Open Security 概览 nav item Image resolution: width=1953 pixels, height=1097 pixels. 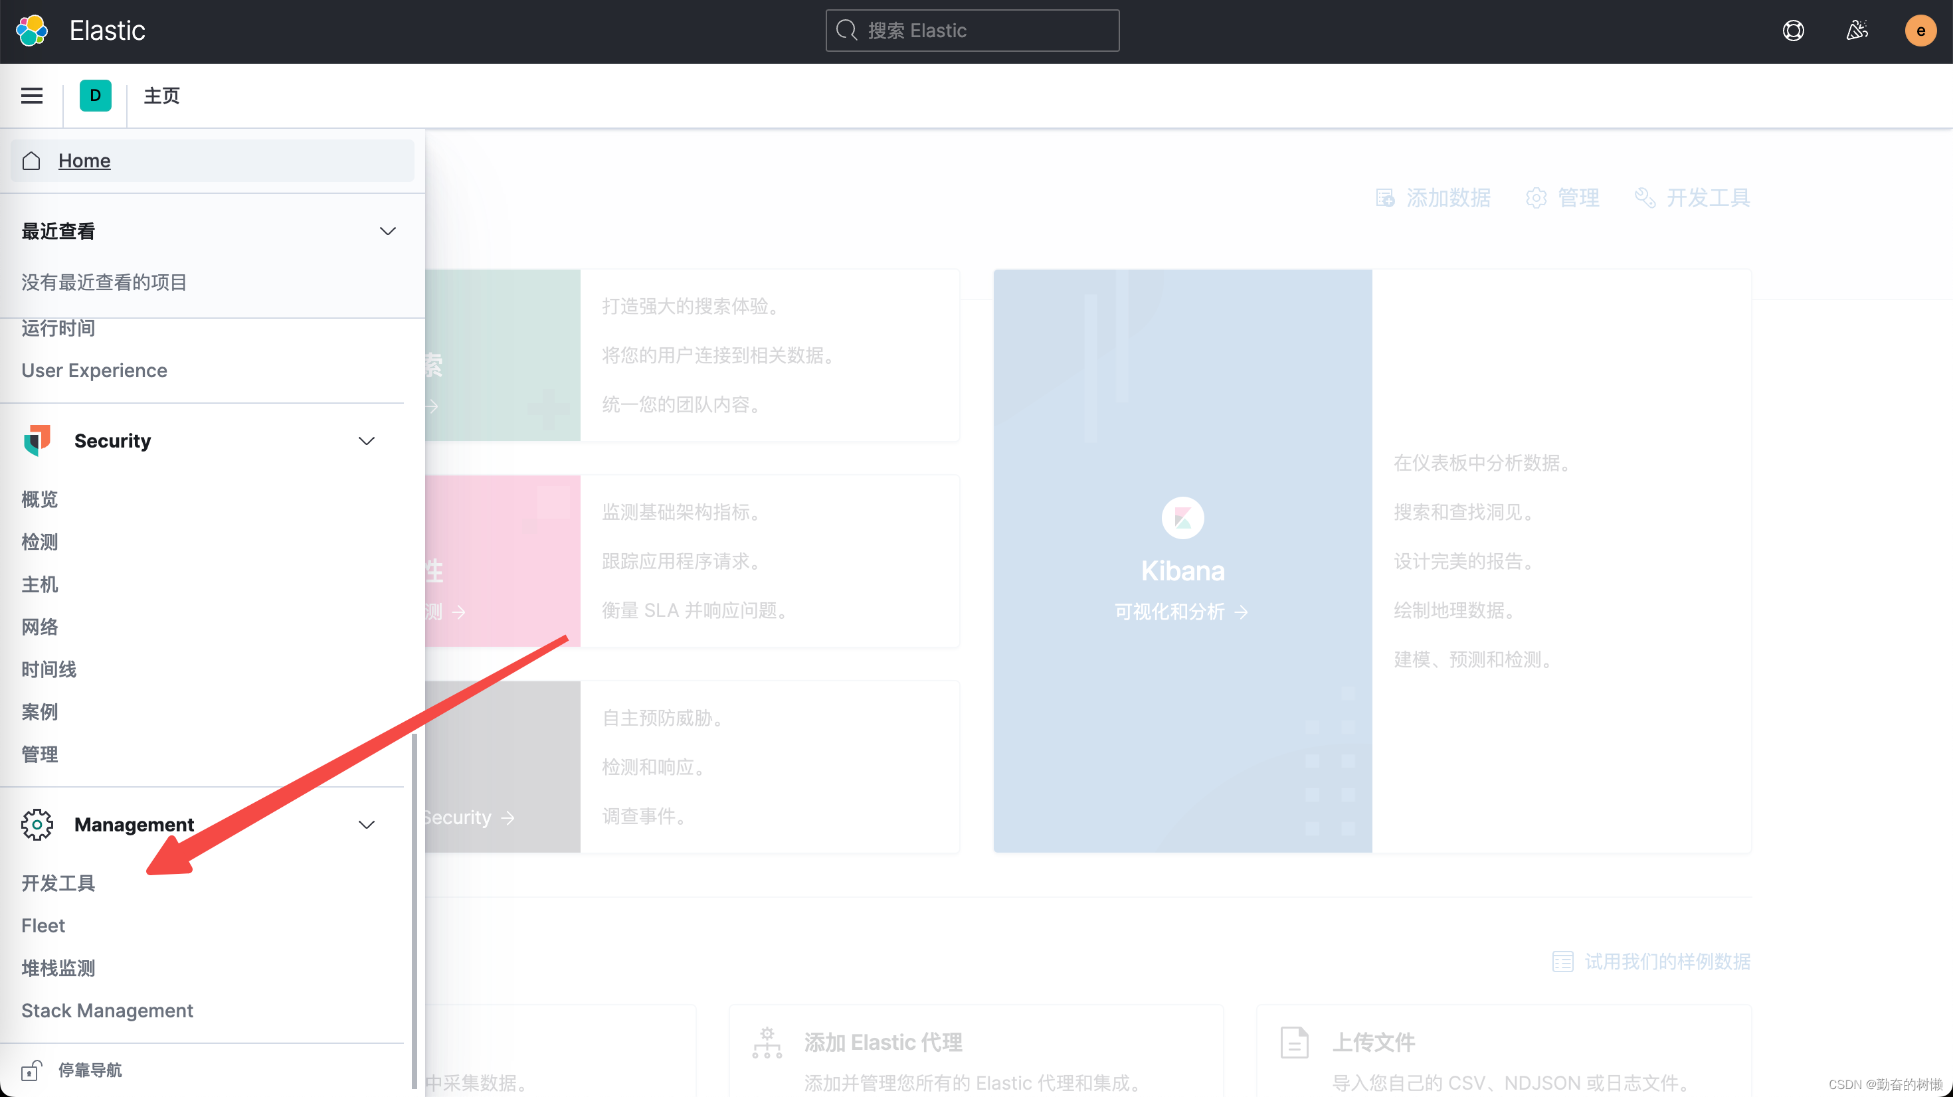[x=39, y=499]
